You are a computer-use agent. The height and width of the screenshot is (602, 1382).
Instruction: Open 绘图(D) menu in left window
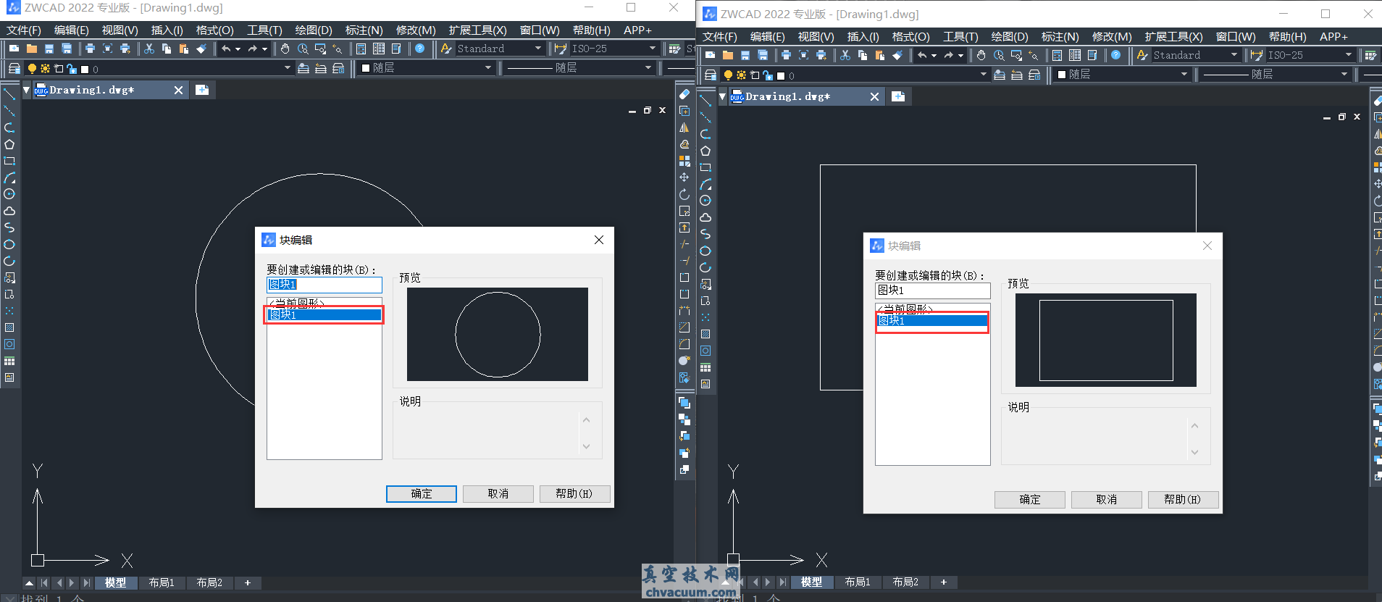[314, 30]
